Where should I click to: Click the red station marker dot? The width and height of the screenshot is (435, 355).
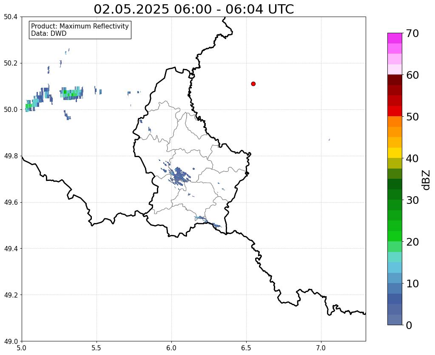(x=253, y=84)
